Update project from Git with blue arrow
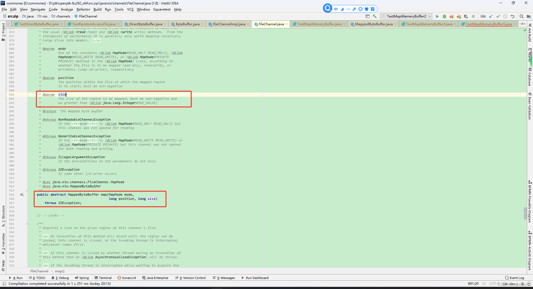 (491, 16)
